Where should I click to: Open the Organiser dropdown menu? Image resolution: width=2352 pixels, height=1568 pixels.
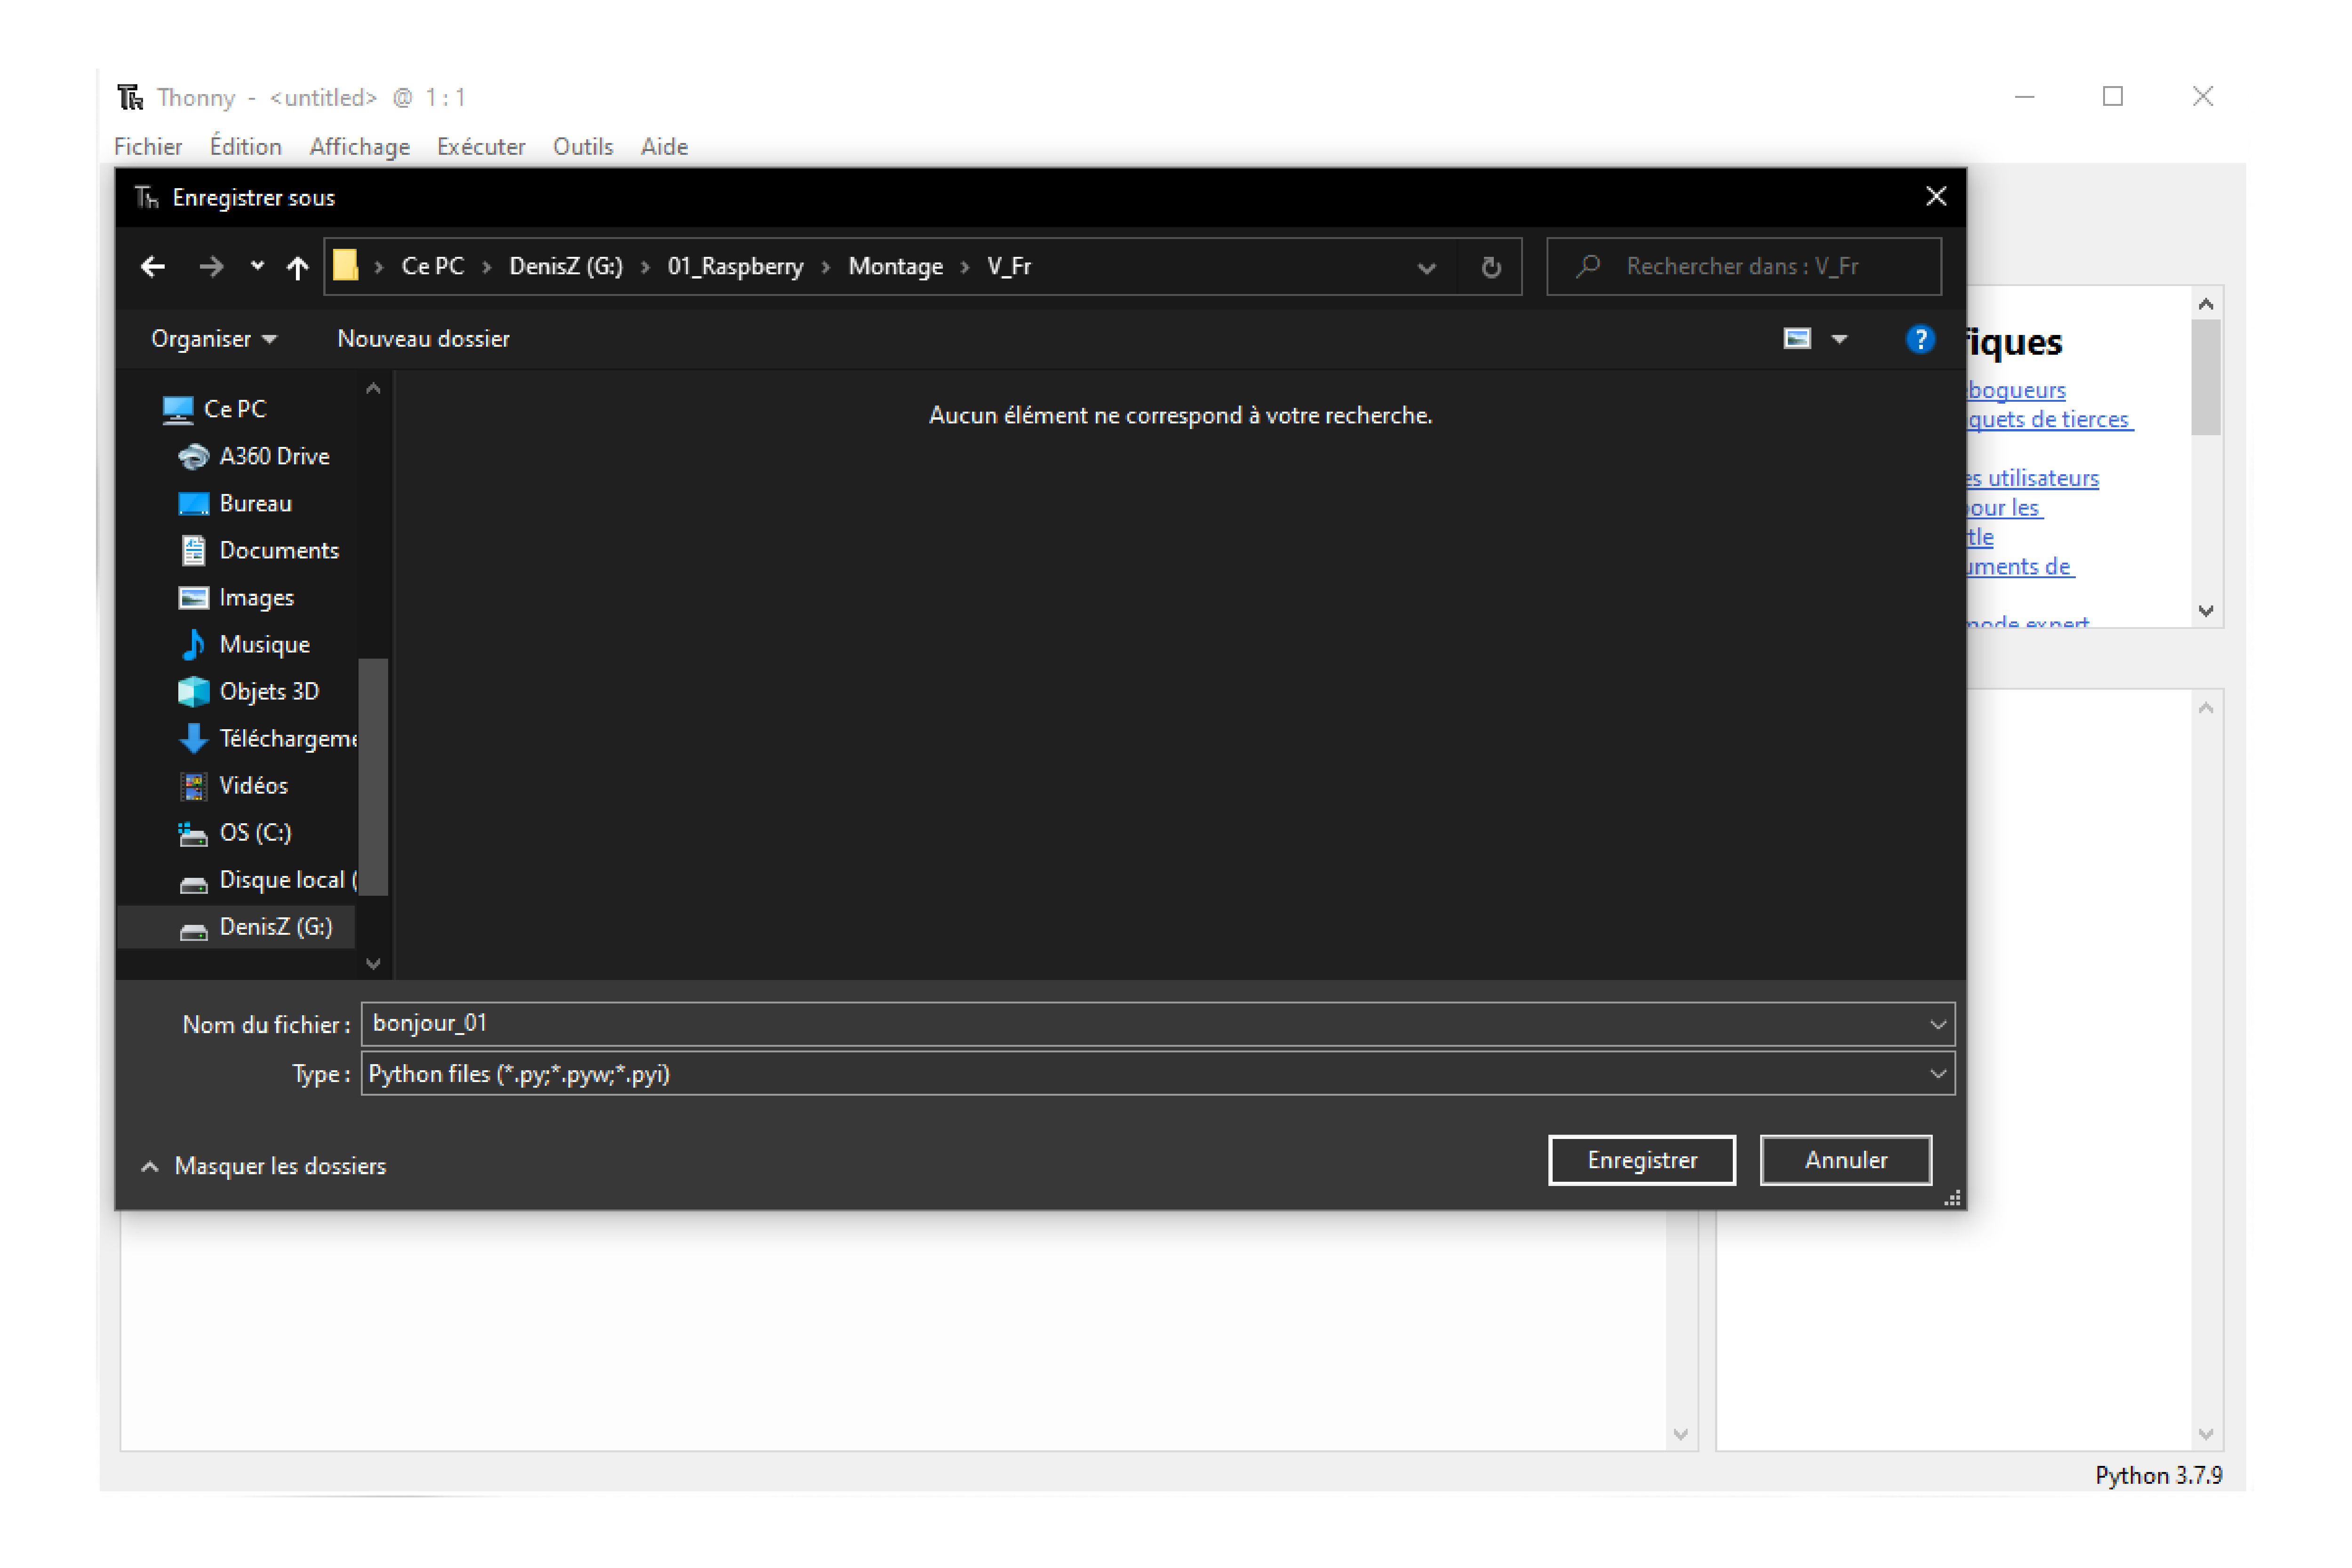tap(213, 339)
